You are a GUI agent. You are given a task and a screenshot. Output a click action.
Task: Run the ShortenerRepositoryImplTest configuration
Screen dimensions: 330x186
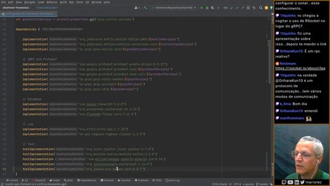(x=202, y=8)
